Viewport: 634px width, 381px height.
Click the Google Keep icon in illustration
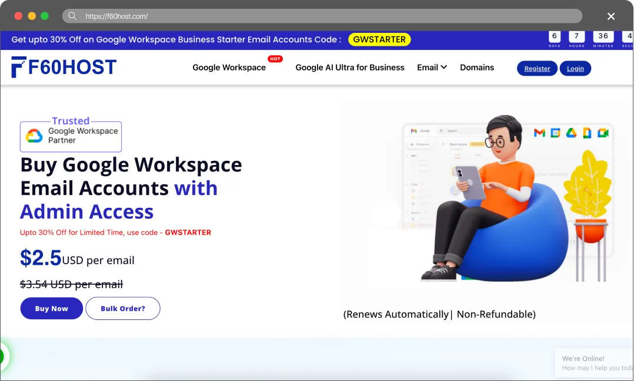587,133
